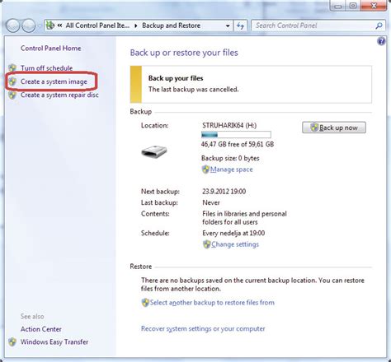This screenshot has height=362, width=391.
Task: Maximize the Backup and Restore window
Action: tap(353, 6)
